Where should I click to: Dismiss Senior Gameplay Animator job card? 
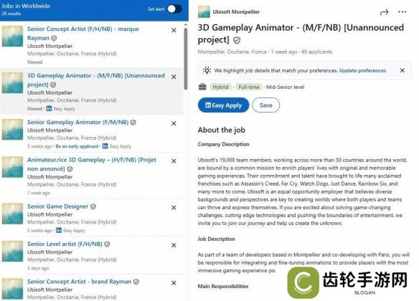click(x=174, y=123)
